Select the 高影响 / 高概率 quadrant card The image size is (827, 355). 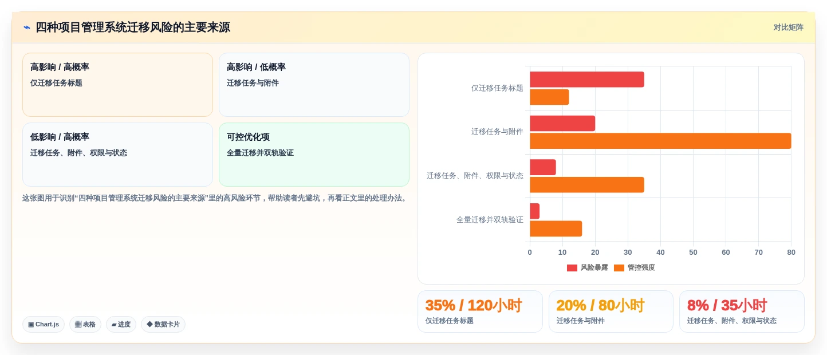coord(117,85)
